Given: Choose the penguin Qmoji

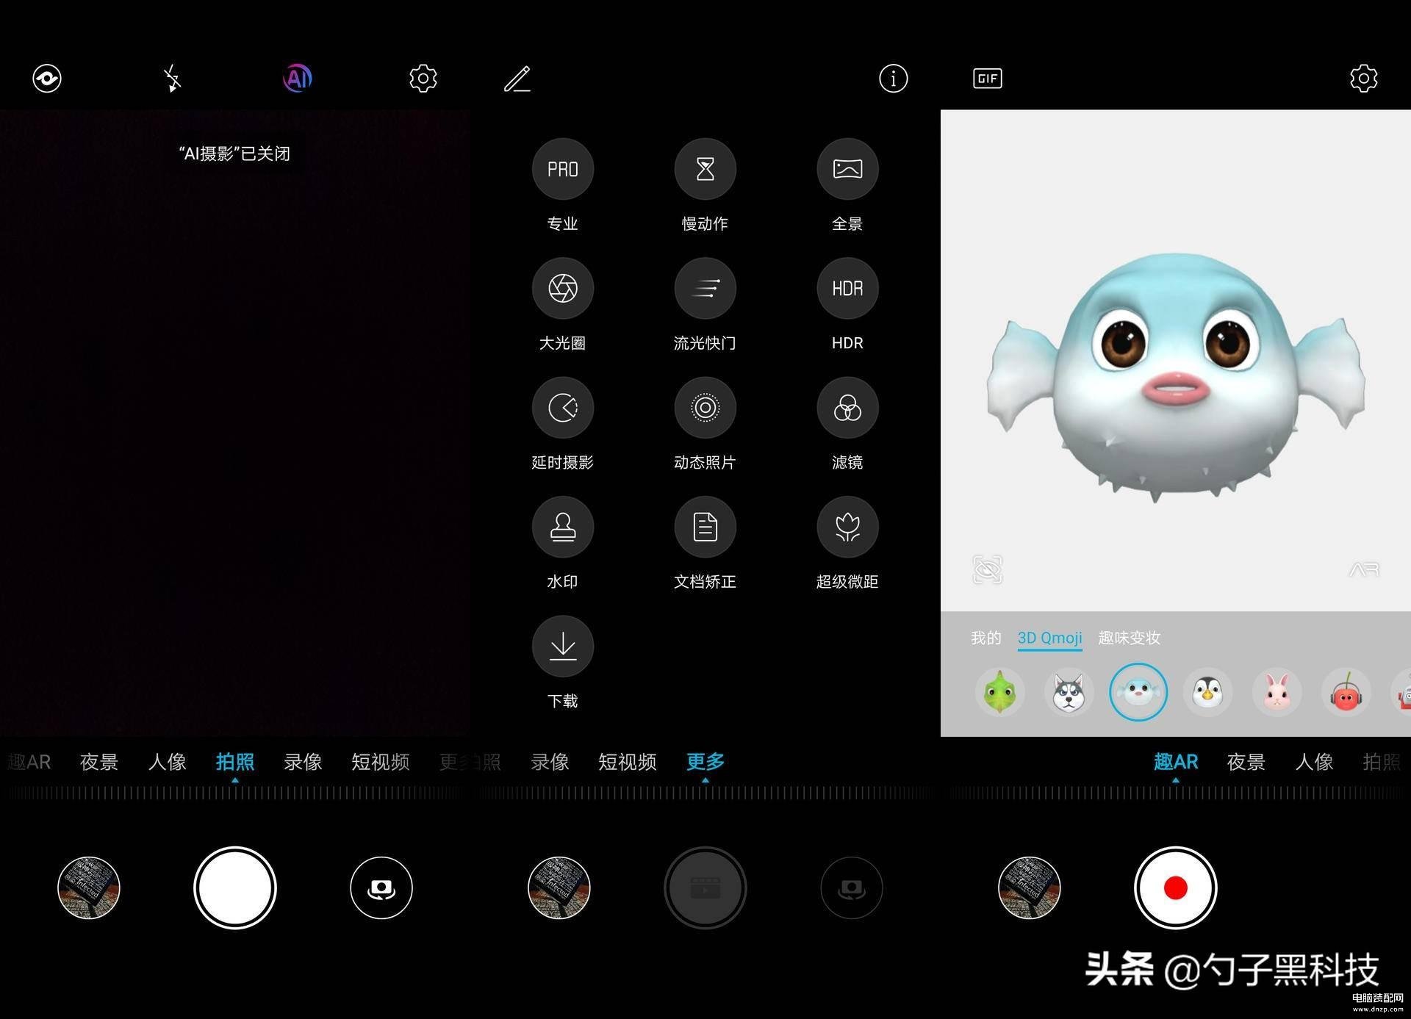Looking at the screenshot, I should pos(1207,692).
